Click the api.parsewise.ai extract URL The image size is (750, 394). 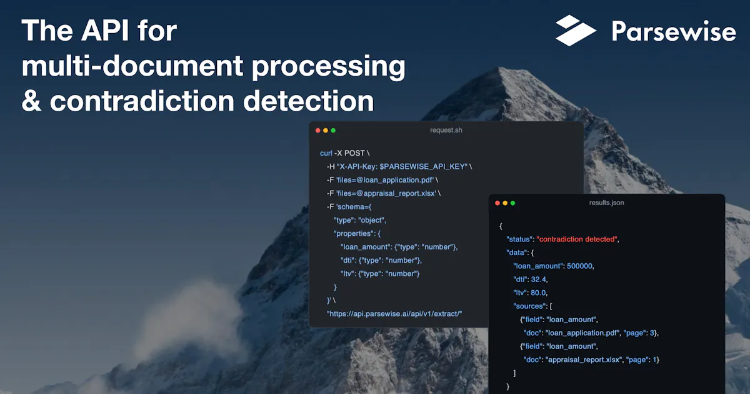(394, 313)
